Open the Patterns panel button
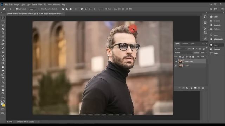 [215, 29]
